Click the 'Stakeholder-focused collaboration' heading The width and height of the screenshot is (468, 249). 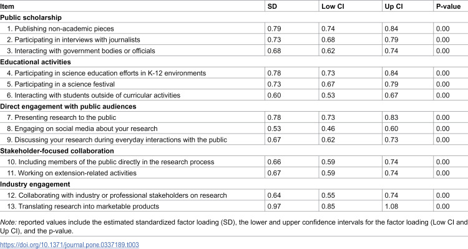tap(57, 151)
